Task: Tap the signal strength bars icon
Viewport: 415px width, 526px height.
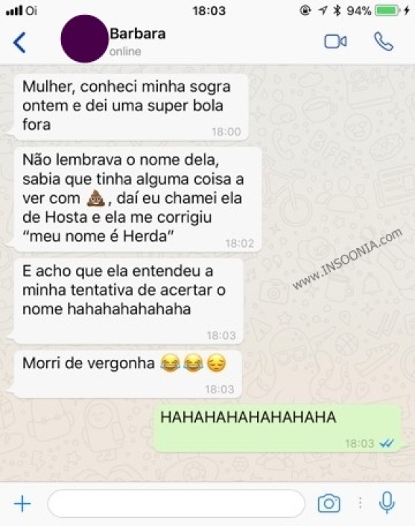Action: click(x=14, y=10)
